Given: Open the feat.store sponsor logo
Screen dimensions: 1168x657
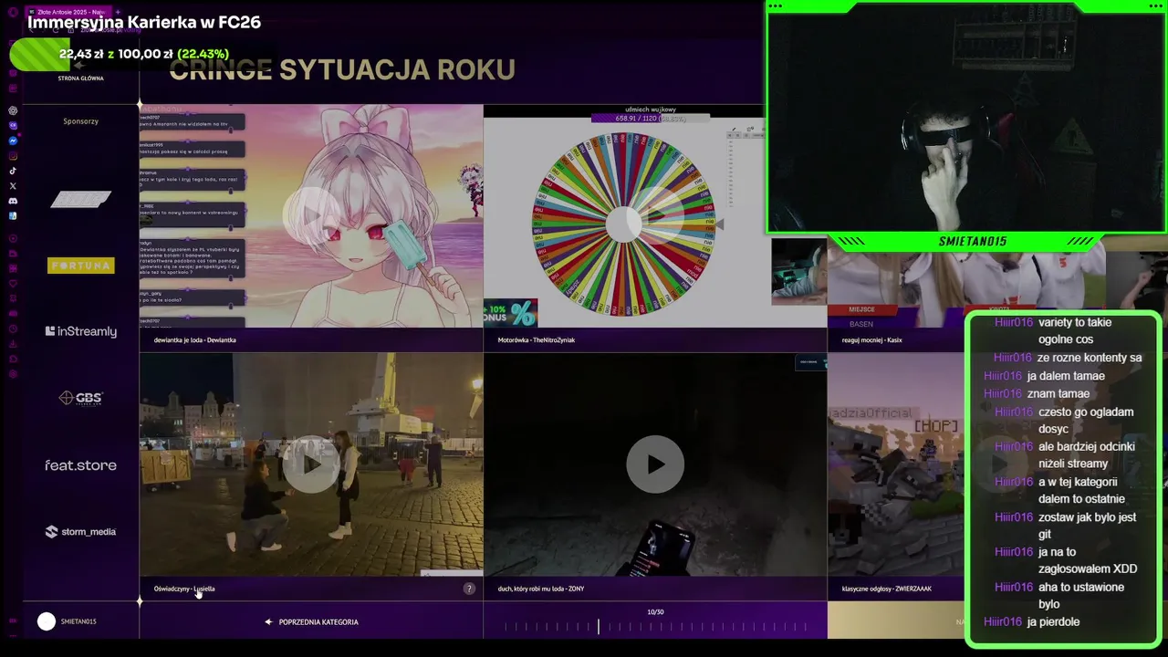Looking at the screenshot, I should (x=80, y=465).
